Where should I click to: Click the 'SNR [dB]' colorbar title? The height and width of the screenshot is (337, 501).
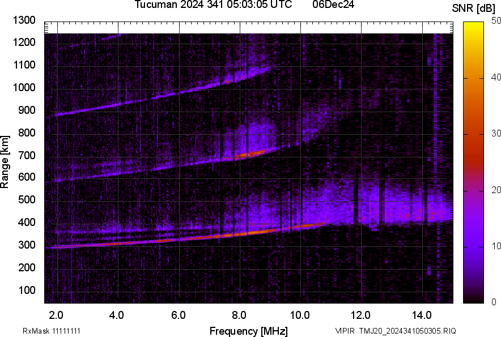tap(474, 8)
